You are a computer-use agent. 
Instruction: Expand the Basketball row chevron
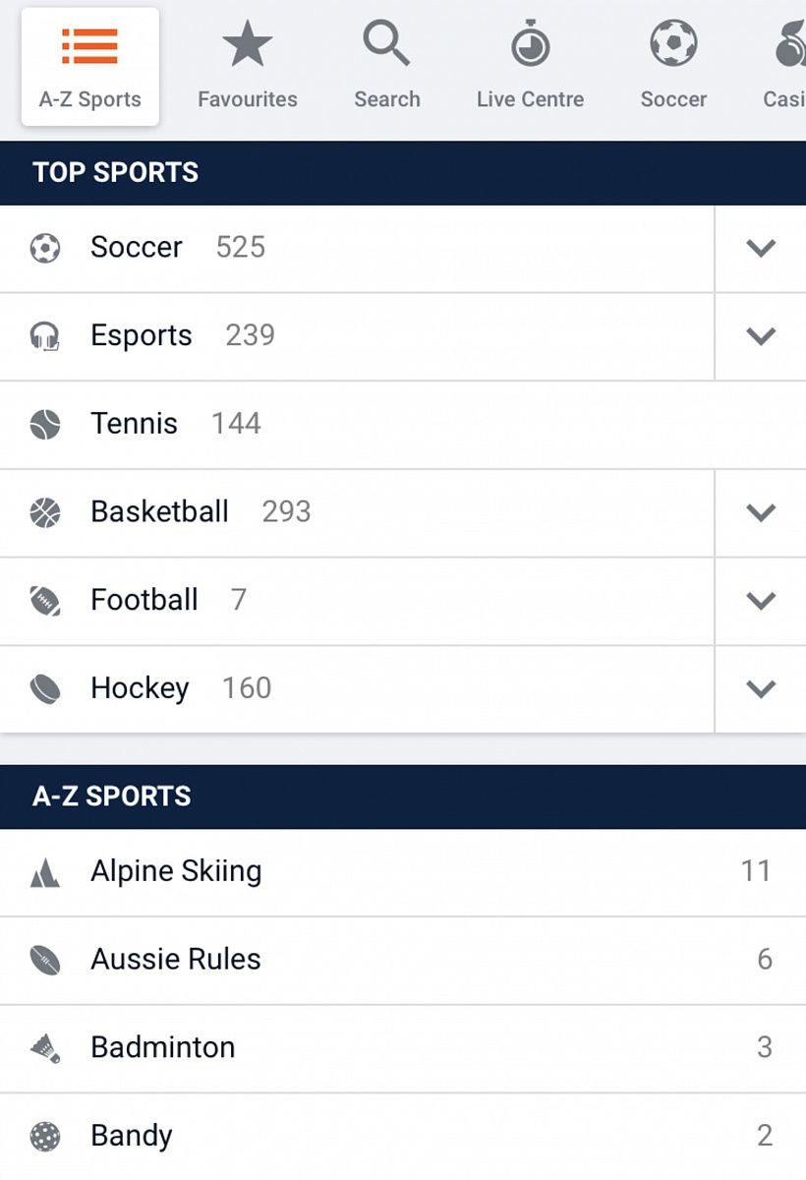pyautogui.click(x=761, y=512)
